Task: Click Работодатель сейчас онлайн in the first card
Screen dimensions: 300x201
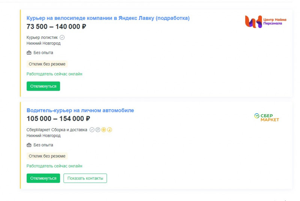Action: tap(54, 74)
